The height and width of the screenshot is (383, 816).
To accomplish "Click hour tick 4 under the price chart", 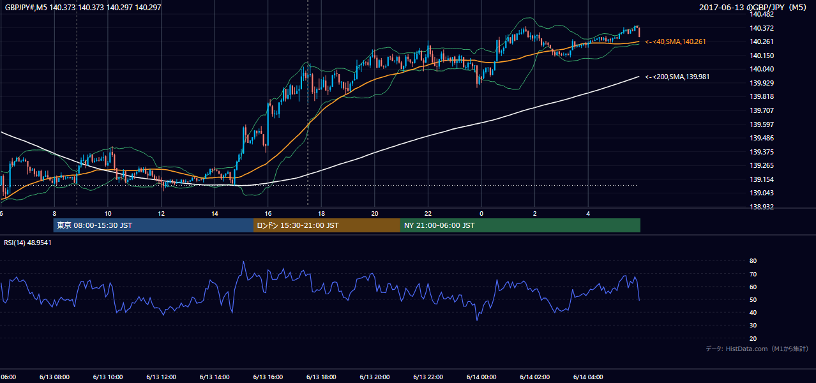I will (588, 213).
